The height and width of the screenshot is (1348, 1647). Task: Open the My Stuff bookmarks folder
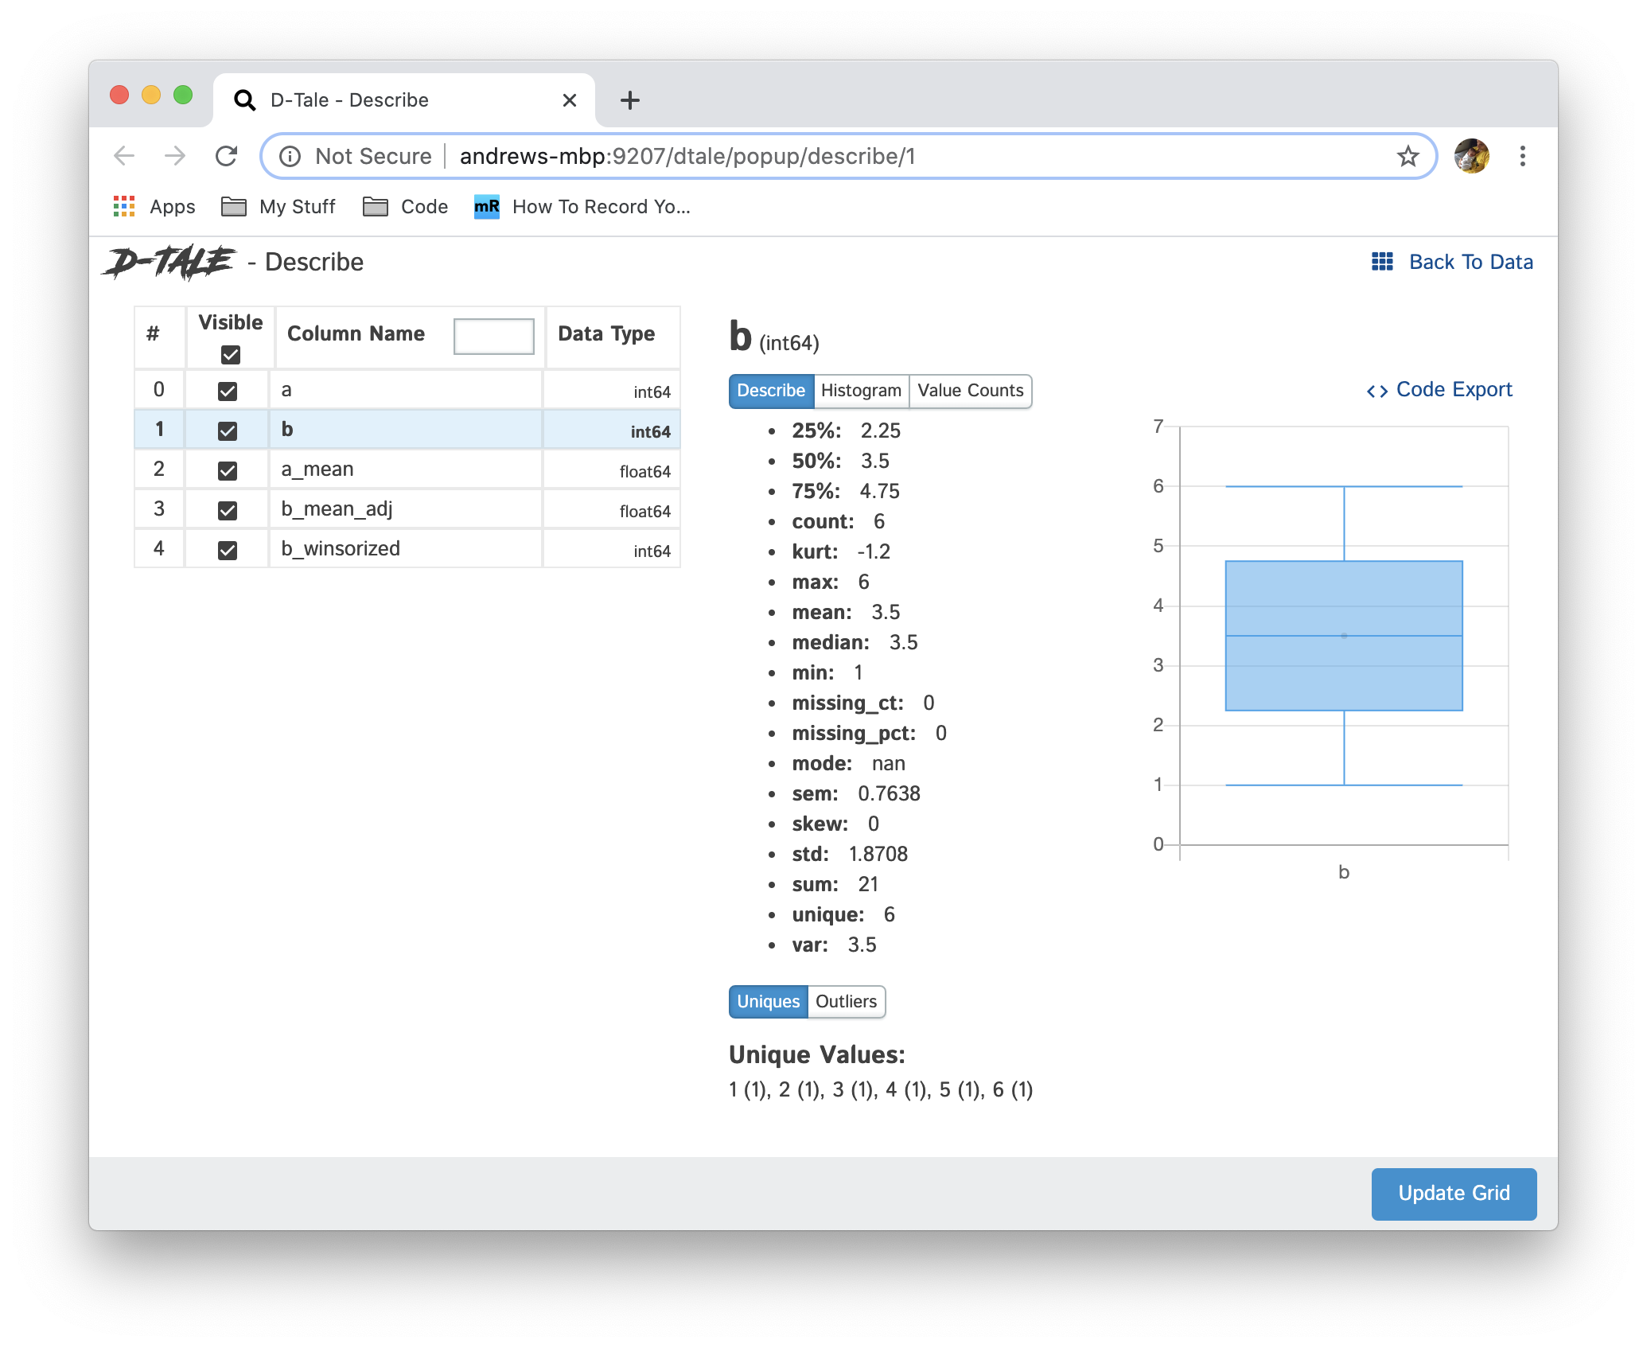click(278, 207)
